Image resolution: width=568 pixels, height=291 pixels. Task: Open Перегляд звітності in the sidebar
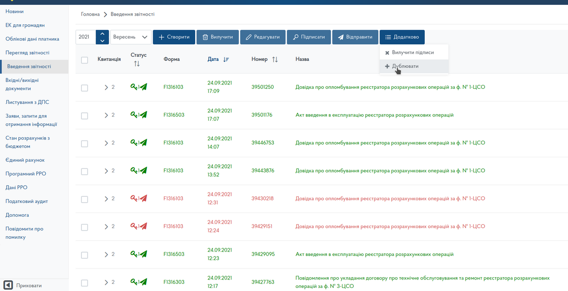coord(28,53)
